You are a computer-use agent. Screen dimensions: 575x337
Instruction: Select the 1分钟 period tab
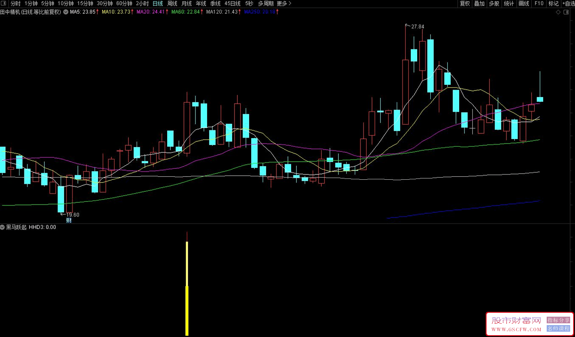[31, 4]
